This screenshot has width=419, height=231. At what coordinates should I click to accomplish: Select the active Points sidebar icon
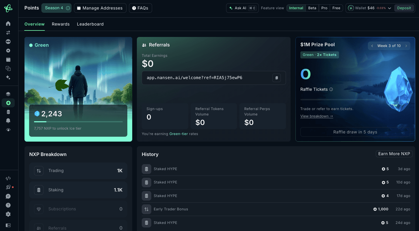point(8,103)
